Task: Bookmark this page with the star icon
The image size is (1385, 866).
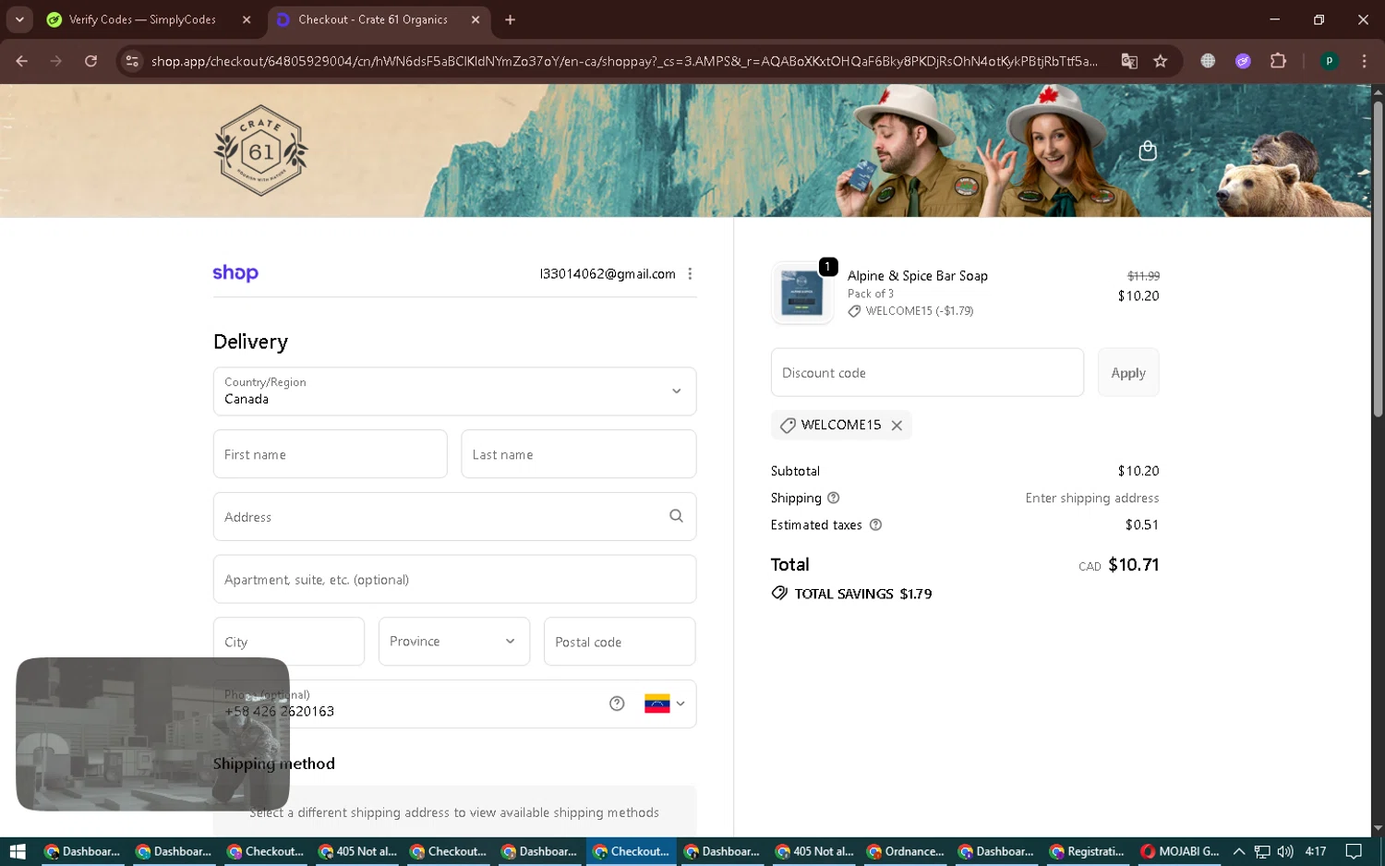Action: pyautogui.click(x=1161, y=61)
